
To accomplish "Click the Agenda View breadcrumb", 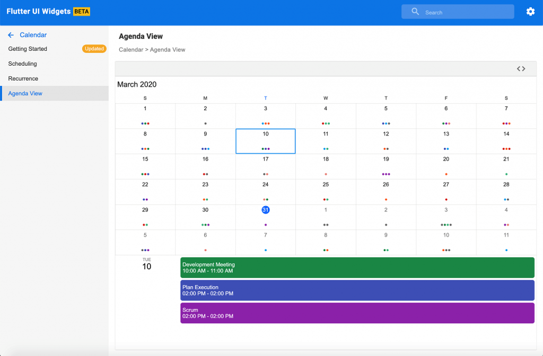I will coord(168,49).
